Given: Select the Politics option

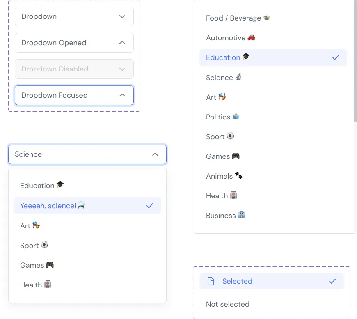Looking at the screenshot, I should click(218, 117).
